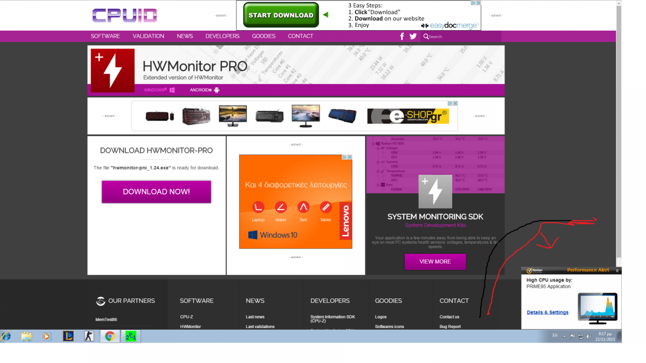The height and width of the screenshot is (363, 646).
Task: Open the Last validations footer link
Action: pyautogui.click(x=260, y=326)
